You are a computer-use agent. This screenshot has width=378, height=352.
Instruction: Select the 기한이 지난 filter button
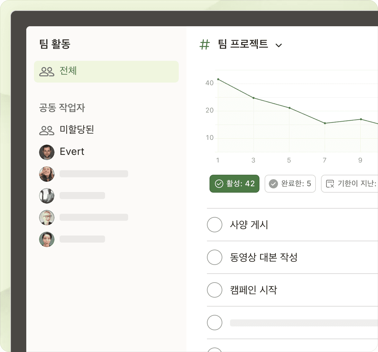(350, 184)
